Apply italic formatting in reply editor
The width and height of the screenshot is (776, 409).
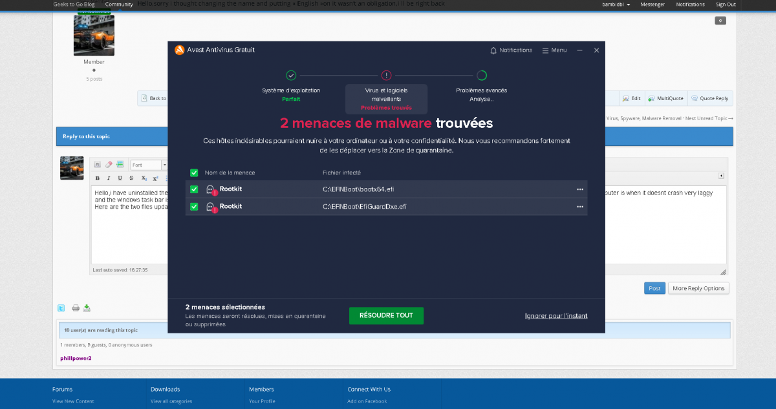point(109,178)
